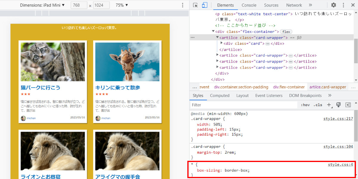Viewport: 358px width, 179px height.
Task: Open DevTools settings gear
Action: pyautogui.click(x=334, y=5)
